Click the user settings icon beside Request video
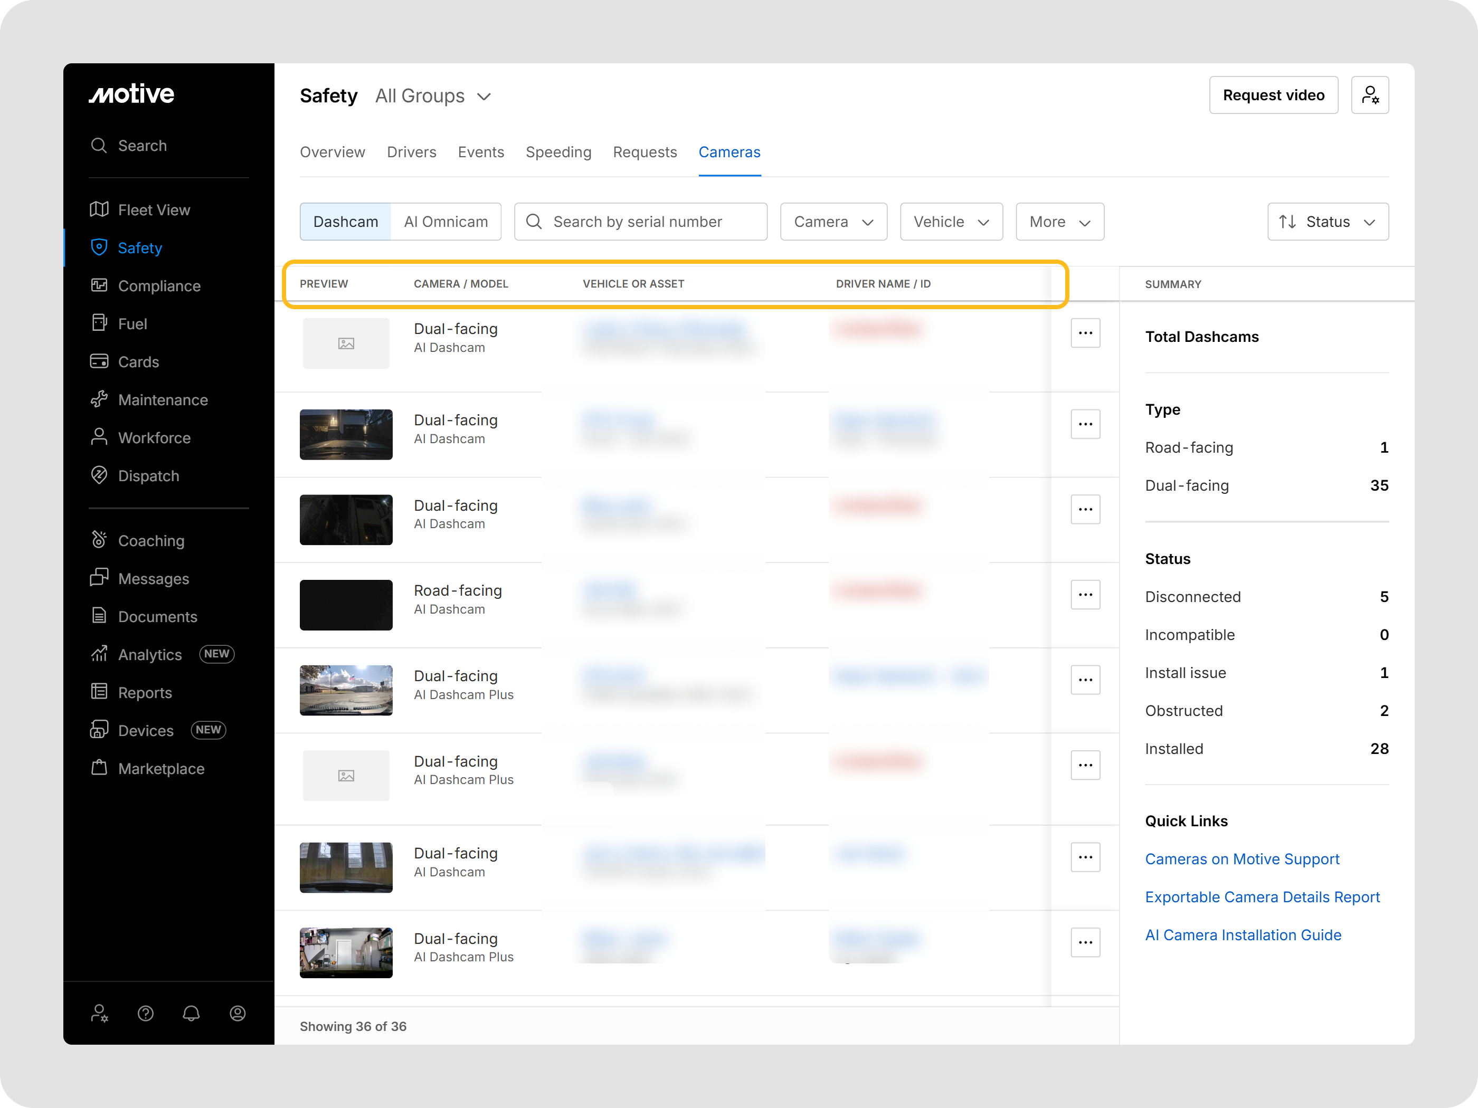Image resolution: width=1478 pixels, height=1108 pixels. (x=1370, y=95)
